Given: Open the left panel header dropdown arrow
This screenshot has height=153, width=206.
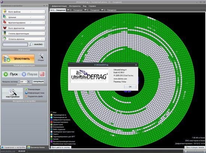Looking at the screenshot, I should [44, 6].
